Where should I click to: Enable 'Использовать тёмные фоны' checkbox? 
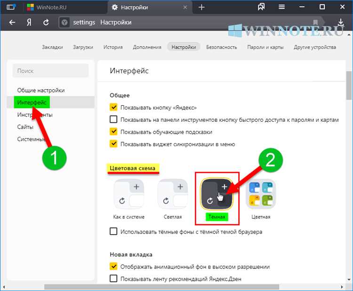tap(113, 231)
